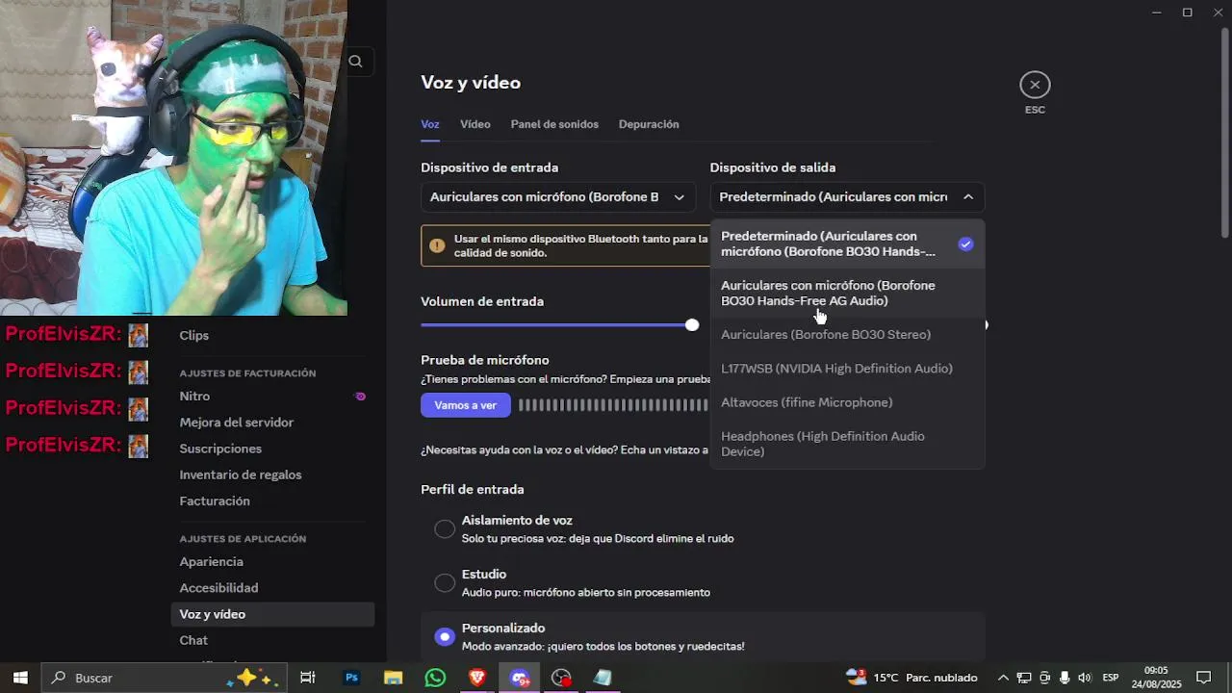The image size is (1232, 693).
Task: Click the Nitro badge icon in sidebar
Action: 360,397
